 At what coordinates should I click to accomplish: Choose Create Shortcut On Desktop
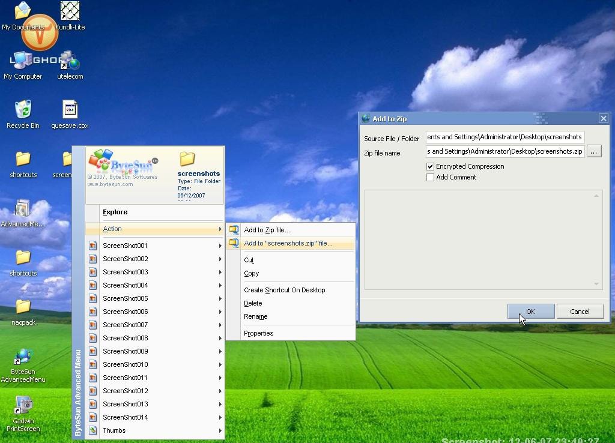[291, 290]
